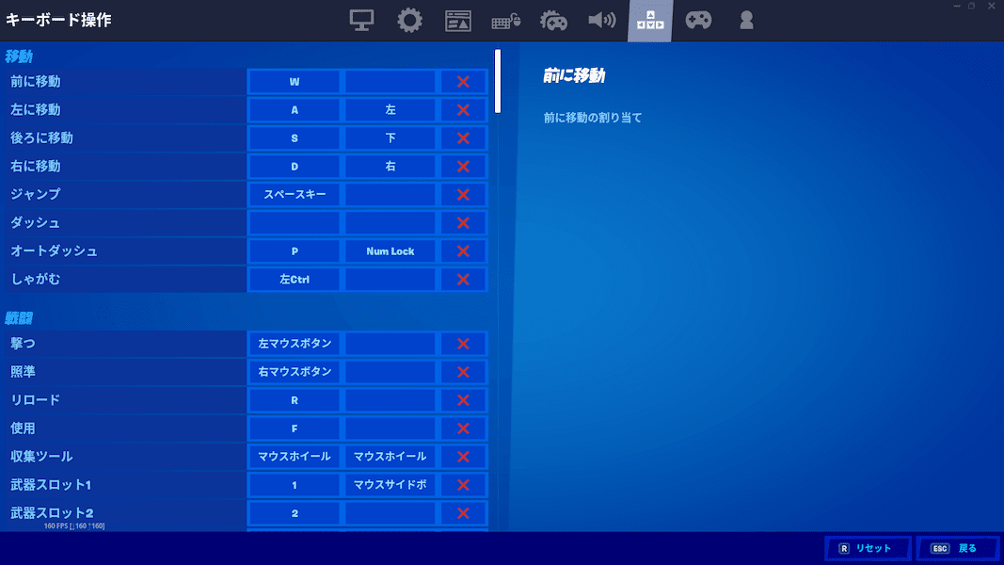Clear the 右に移動 key binding
The width and height of the screenshot is (1004, 565).
click(x=464, y=167)
